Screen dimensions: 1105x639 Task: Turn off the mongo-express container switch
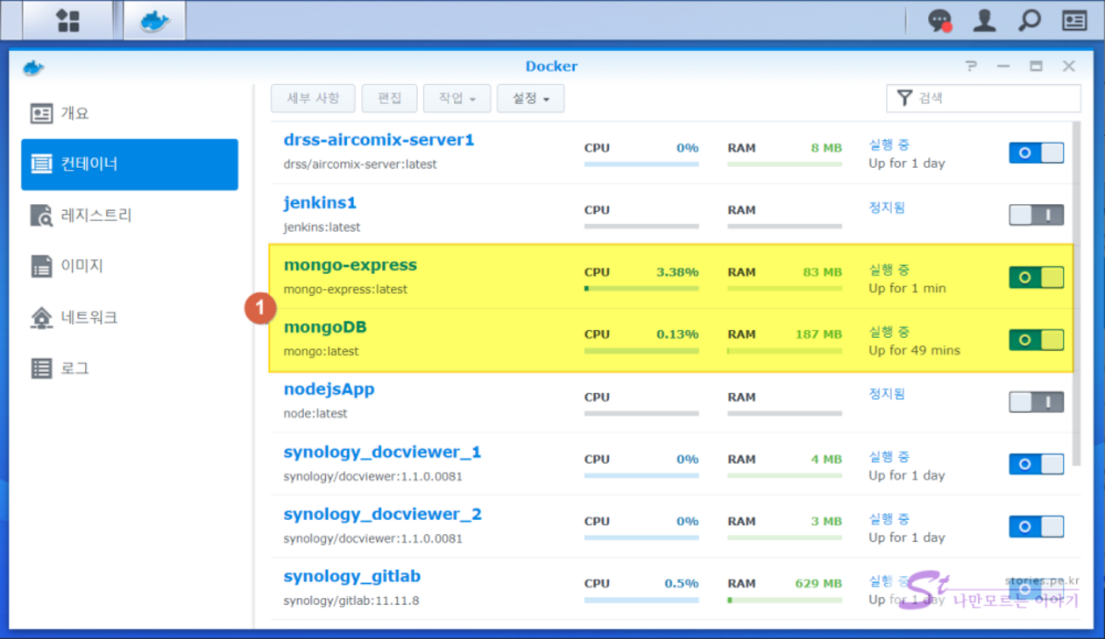pos(1036,277)
